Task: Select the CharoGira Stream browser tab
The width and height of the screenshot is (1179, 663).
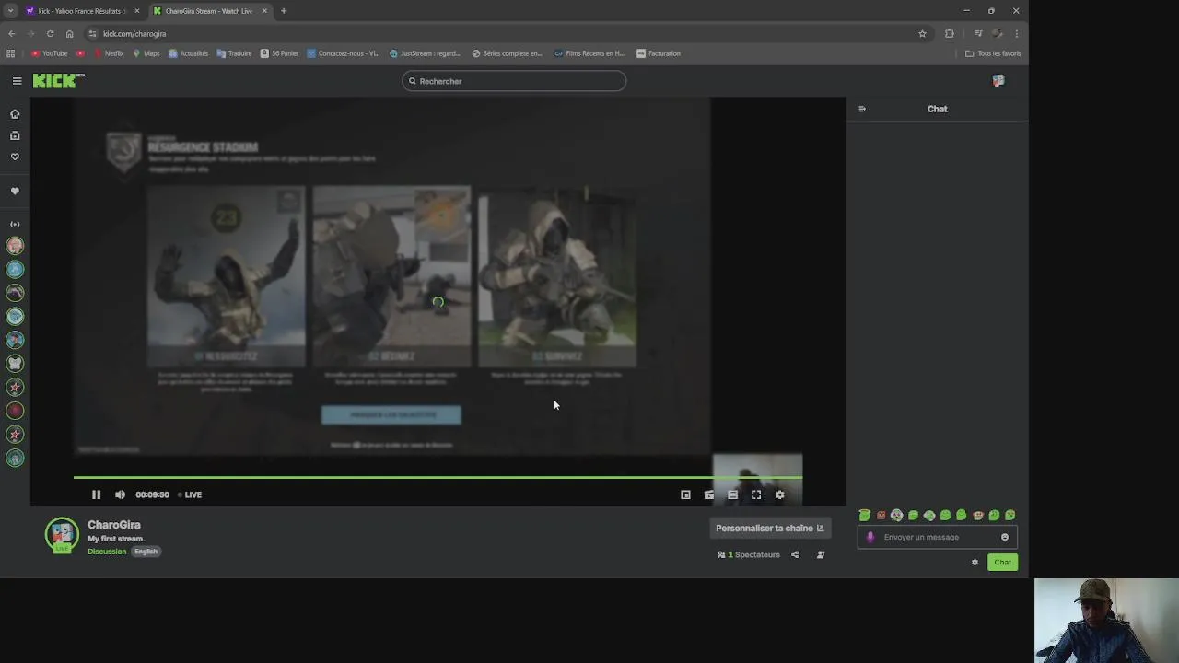Action: tap(209, 11)
